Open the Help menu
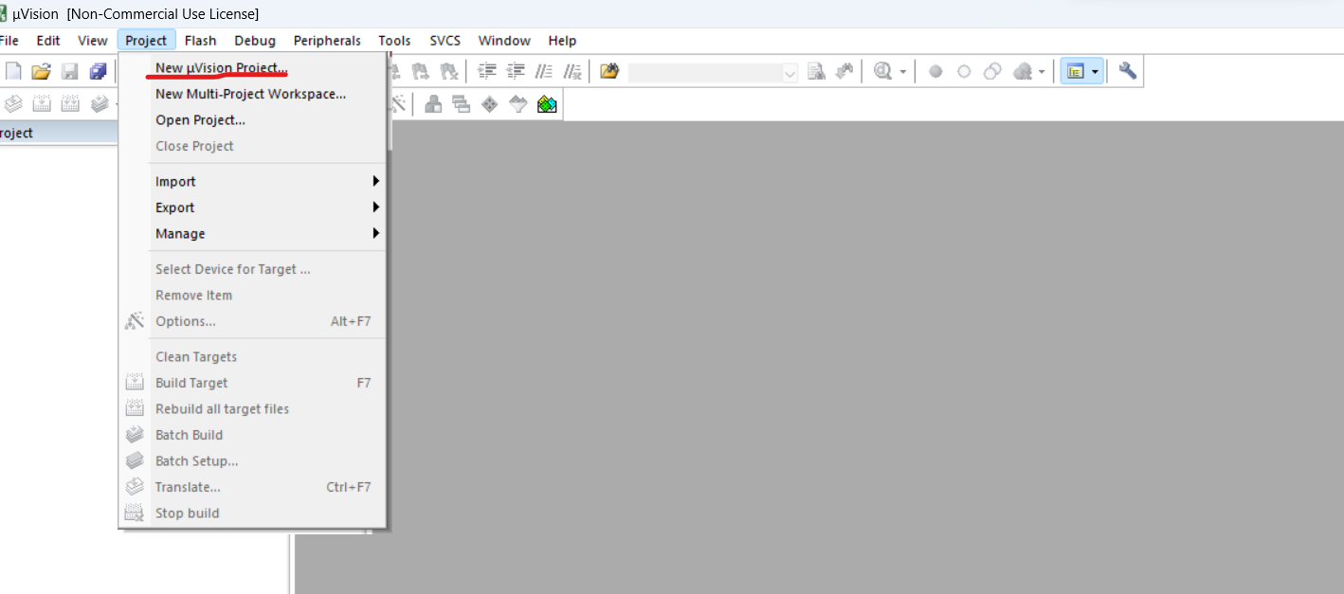The height and width of the screenshot is (594, 1344). (x=562, y=41)
